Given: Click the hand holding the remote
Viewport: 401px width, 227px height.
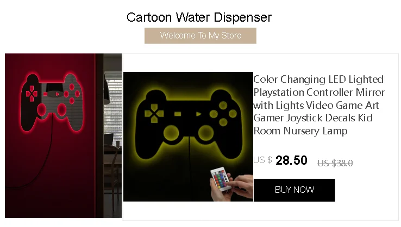Looking at the screenshot, I should (234, 187).
